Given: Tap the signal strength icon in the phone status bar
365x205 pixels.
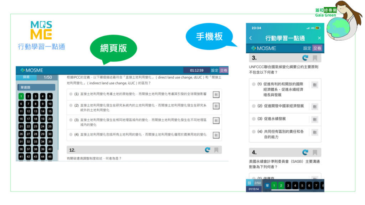Looking at the screenshot, I should (x=308, y=28).
